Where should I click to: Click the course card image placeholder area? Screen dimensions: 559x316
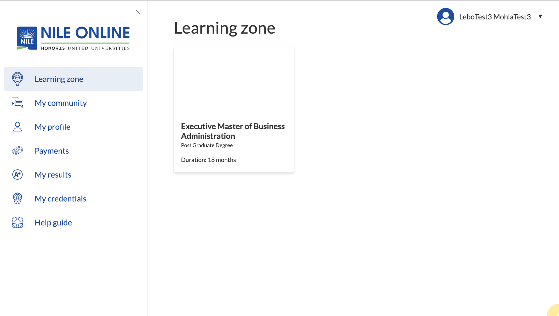(234, 81)
